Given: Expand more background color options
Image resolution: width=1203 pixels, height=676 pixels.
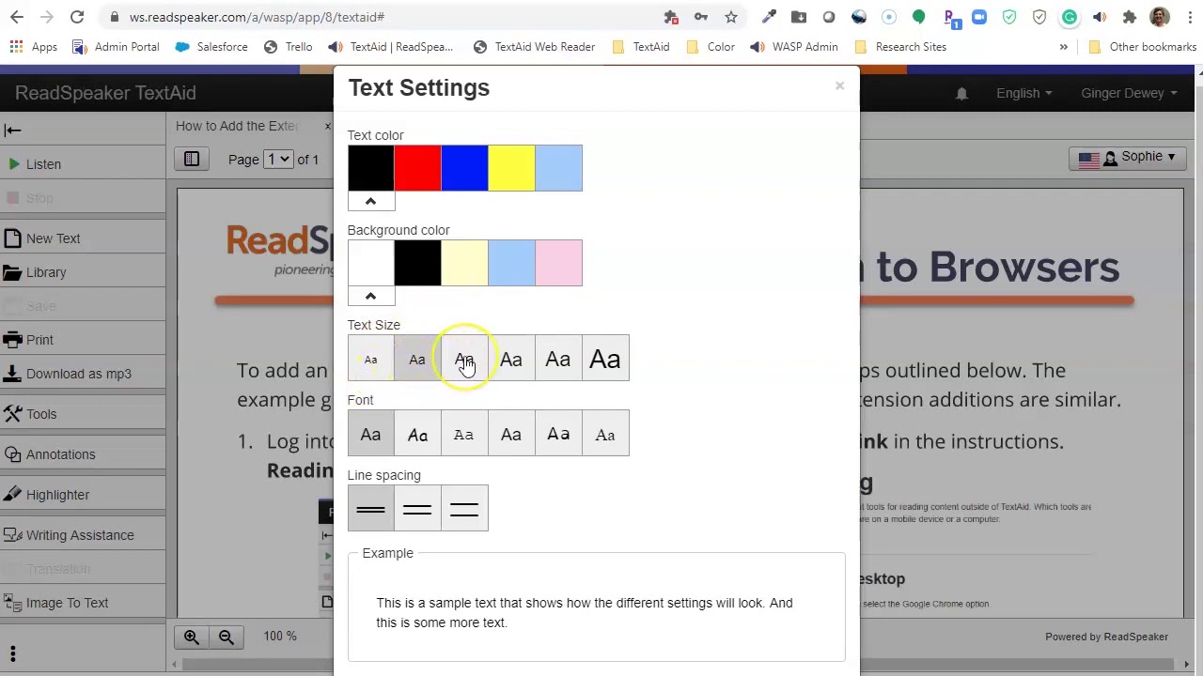Looking at the screenshot, I should tap(370, 296).
